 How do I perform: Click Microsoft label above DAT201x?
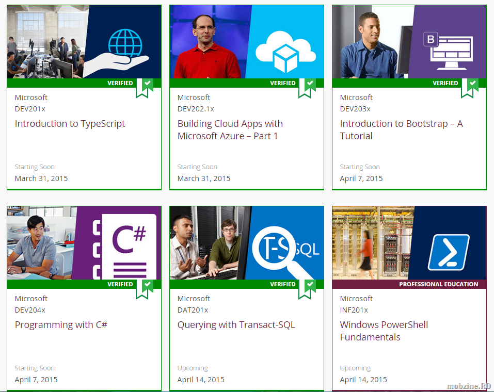[194, 299]
